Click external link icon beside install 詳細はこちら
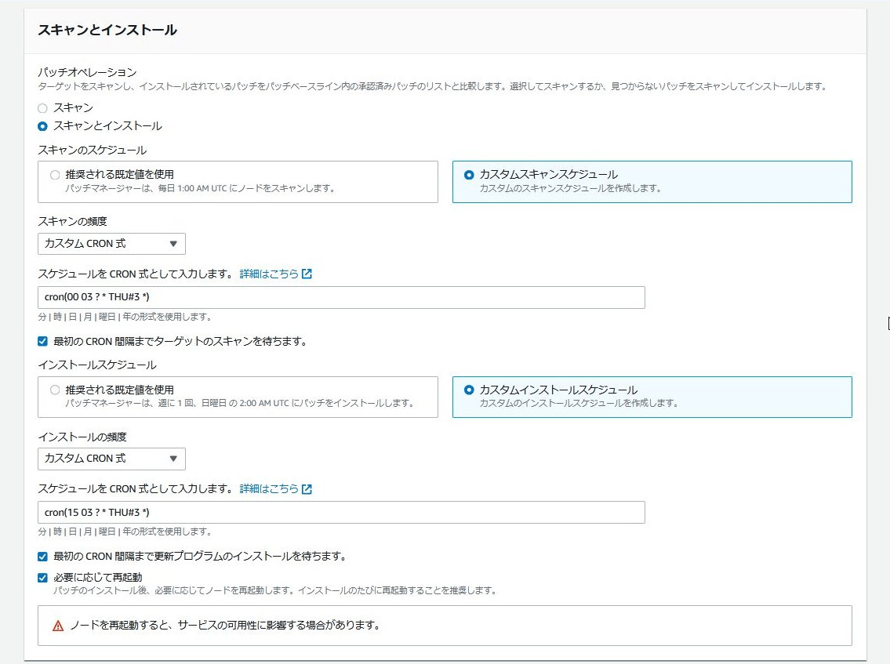Viewport: 890px width, 664px height. tap(307, 488)
